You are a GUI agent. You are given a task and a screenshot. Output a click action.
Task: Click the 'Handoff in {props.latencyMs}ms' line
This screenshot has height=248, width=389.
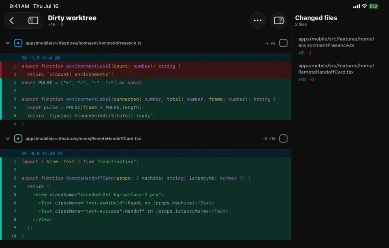pyautogui.click(x=145, y=211)
